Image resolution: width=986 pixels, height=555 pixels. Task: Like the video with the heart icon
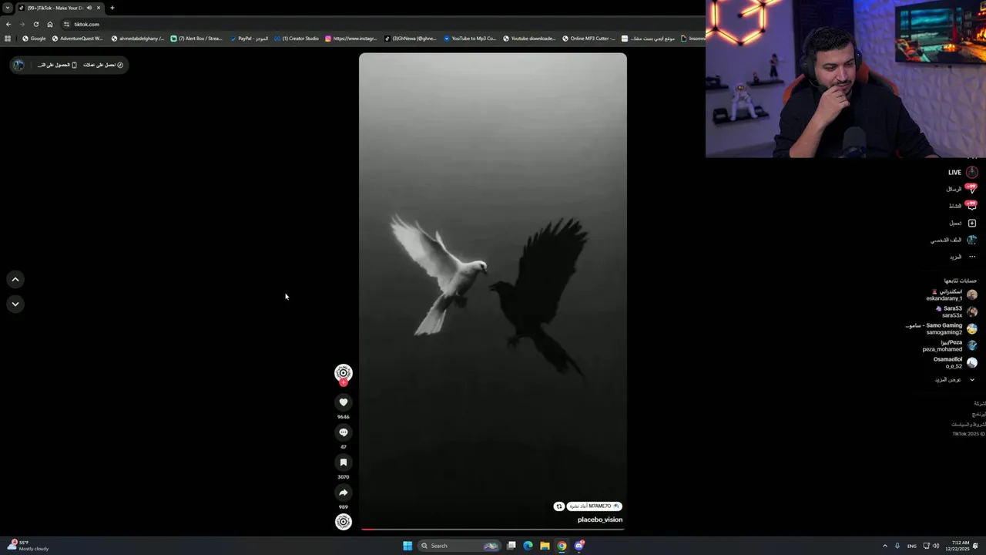point(344,402)
